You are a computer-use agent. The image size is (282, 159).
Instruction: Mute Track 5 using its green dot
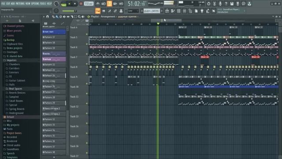tap(87, 44)
